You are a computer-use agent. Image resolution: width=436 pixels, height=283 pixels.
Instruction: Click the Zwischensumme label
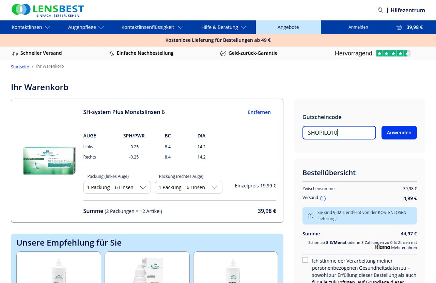pos(318,188)
